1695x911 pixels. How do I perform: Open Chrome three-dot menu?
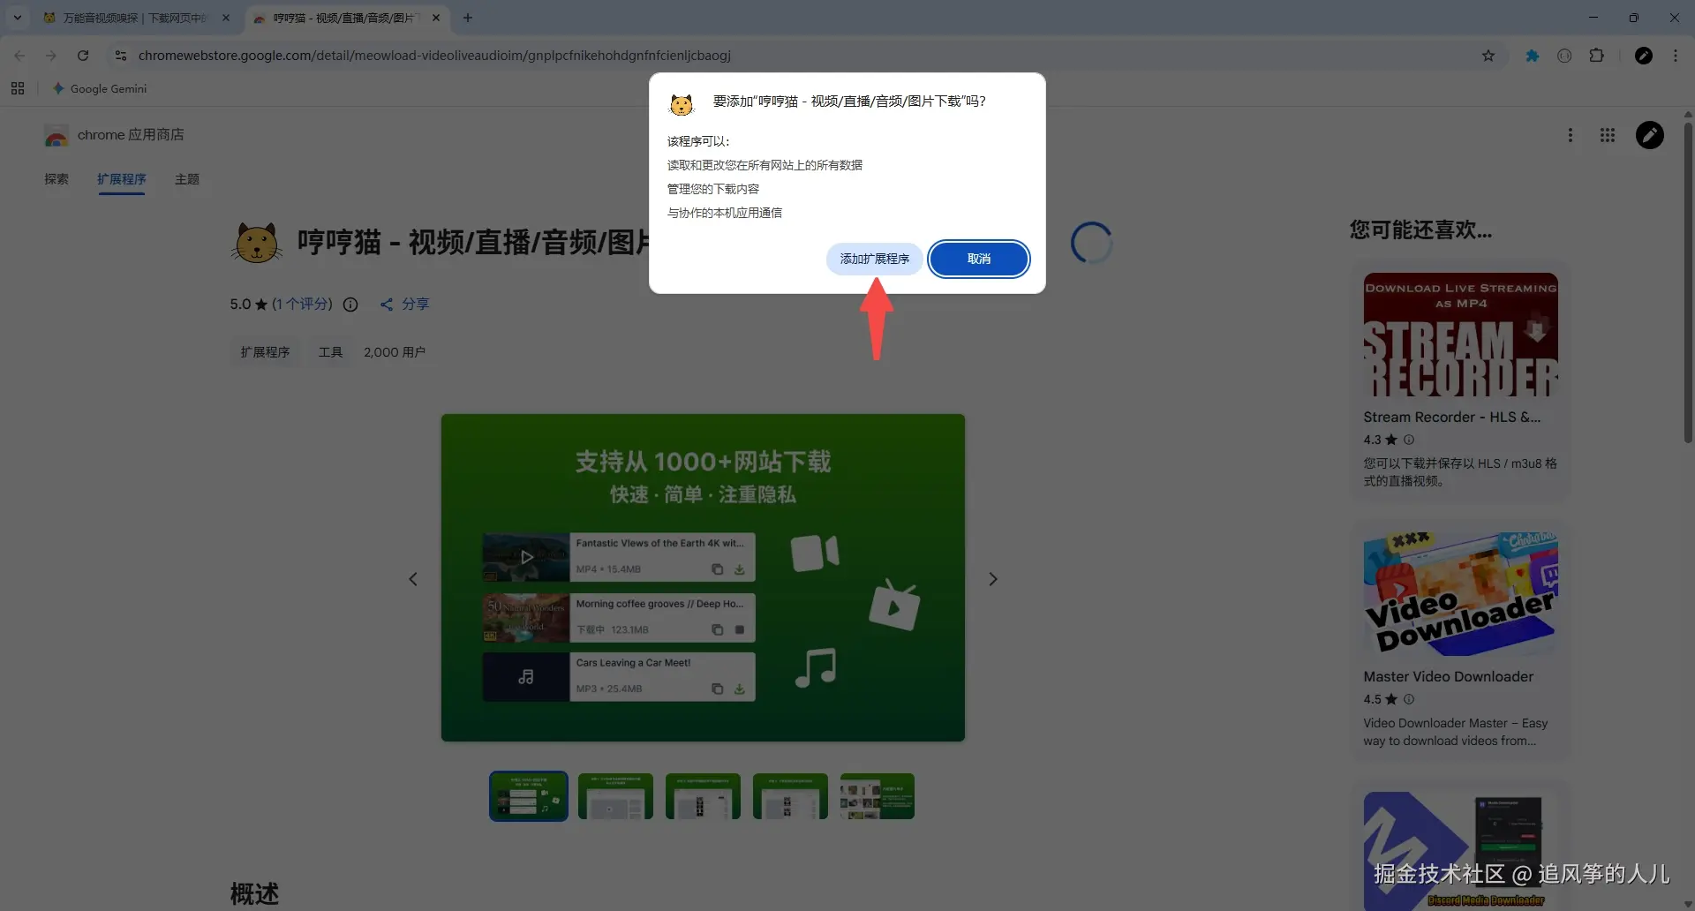coord(1676,56)
